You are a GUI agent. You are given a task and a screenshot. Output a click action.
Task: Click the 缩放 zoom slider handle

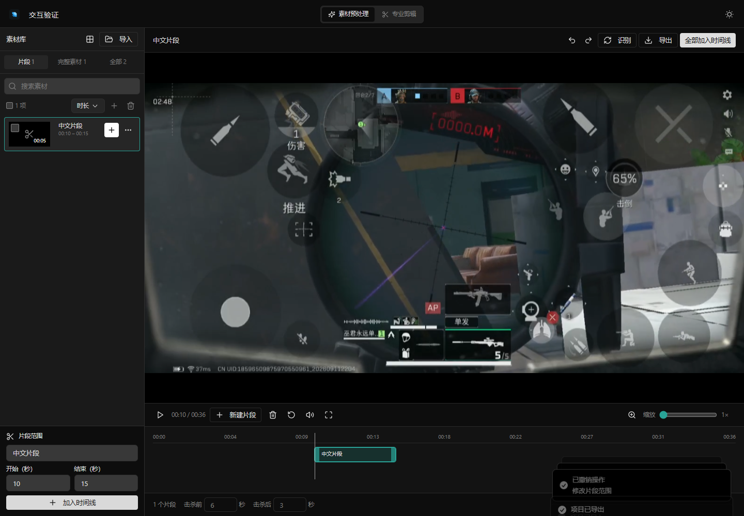tap(663, 415)
